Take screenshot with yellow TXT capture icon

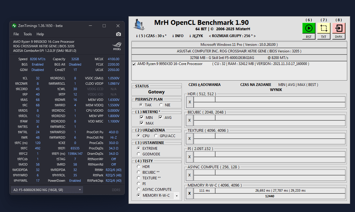click(x=324, y=28)
